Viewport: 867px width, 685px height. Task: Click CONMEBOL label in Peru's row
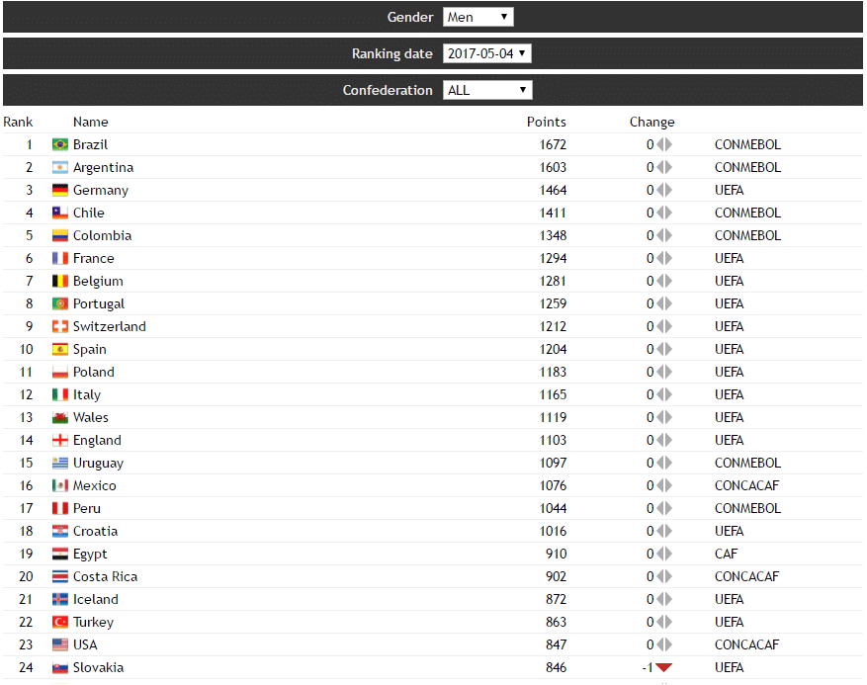point(747,508)
